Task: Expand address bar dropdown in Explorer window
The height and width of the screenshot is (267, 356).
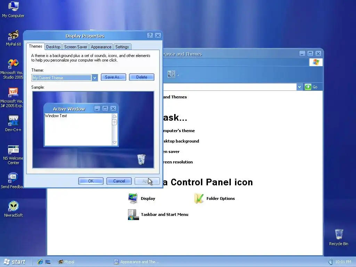Action: (299, 87)
